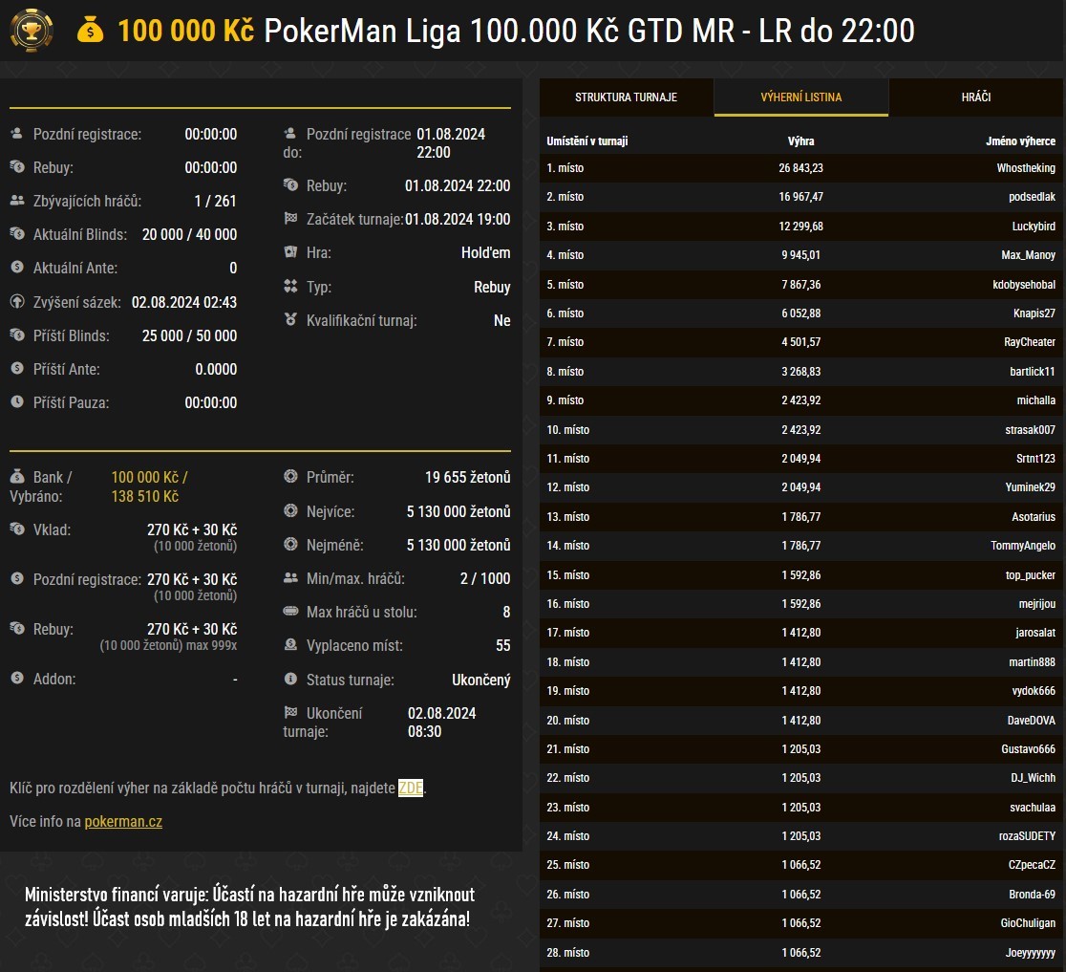The width and height of the screenshot is (1066, 972).
Task: Click the 28. místo row label
Action: [x=567, y=953]
